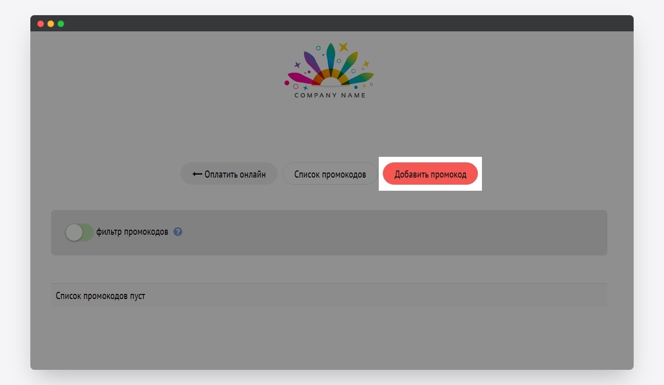Click the dark window title bar

tap(332, 23)
